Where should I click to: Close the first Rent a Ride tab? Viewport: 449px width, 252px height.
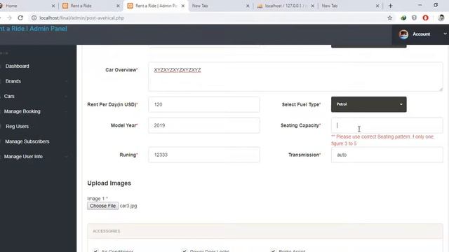tap(118, 6)
